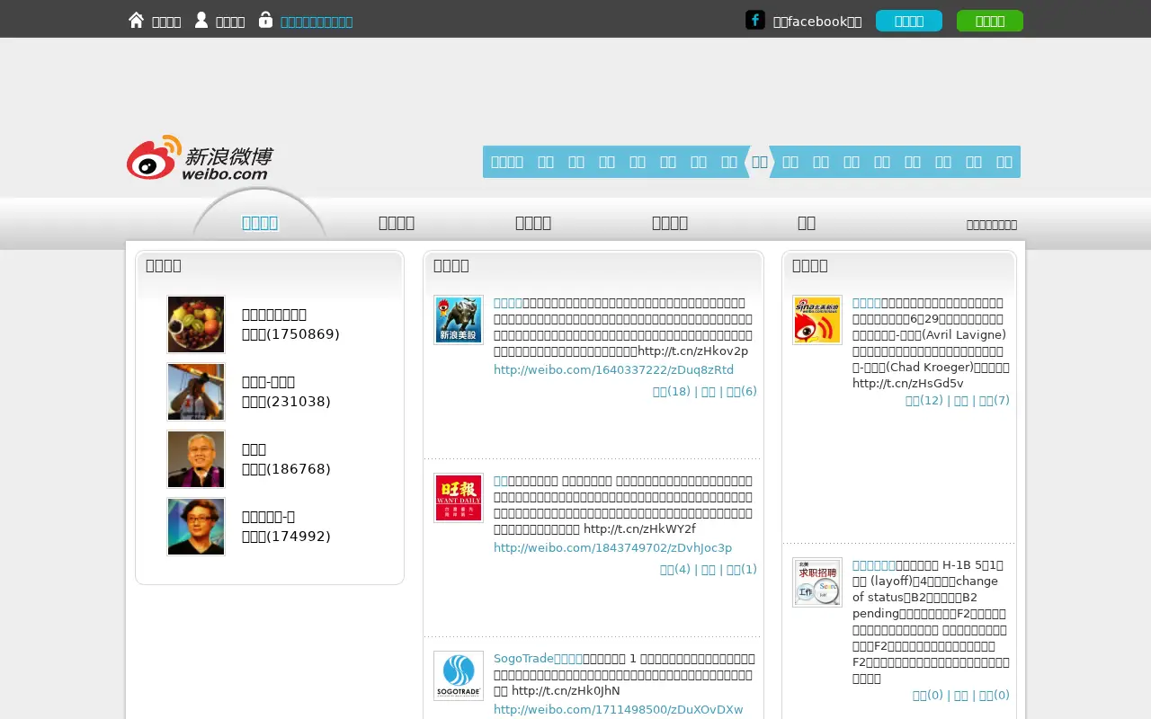Click the link showing count (12)

(x=924, y=401)
